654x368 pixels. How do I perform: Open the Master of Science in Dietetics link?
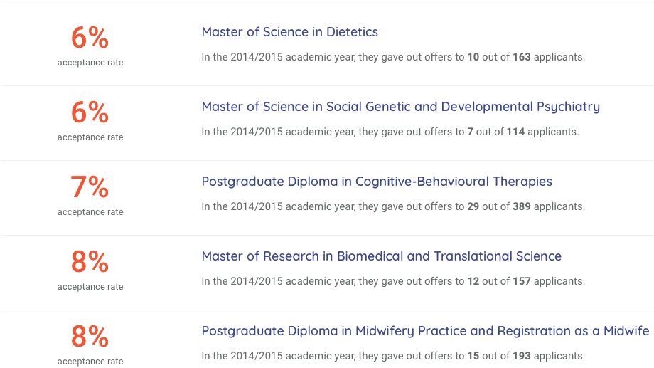click(289, 32)
